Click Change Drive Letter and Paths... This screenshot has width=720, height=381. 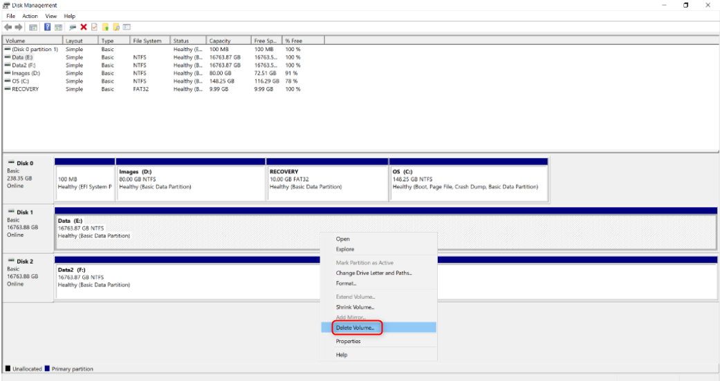(x=373, y=273)
